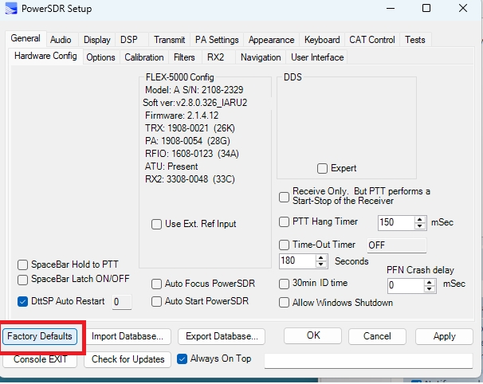The image size is (483, 384).
Task: Toggle Receive Only PTT checkbox
Action: point(284,197)
